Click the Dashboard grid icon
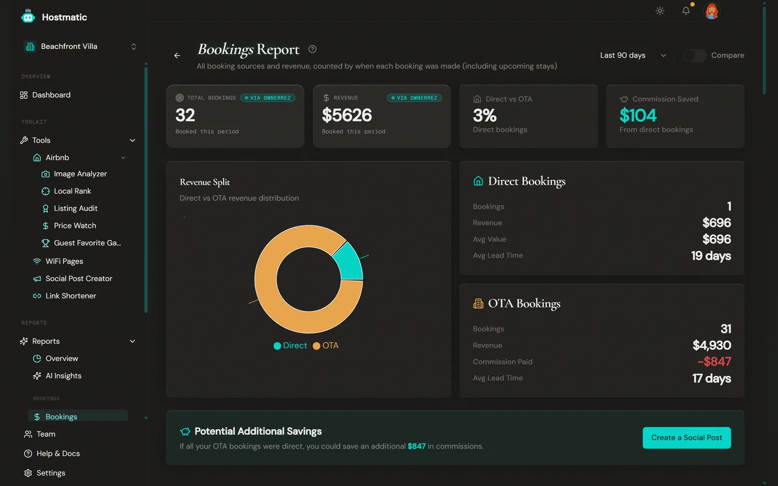This screenshot has height=486, width=778. [24, 95]
